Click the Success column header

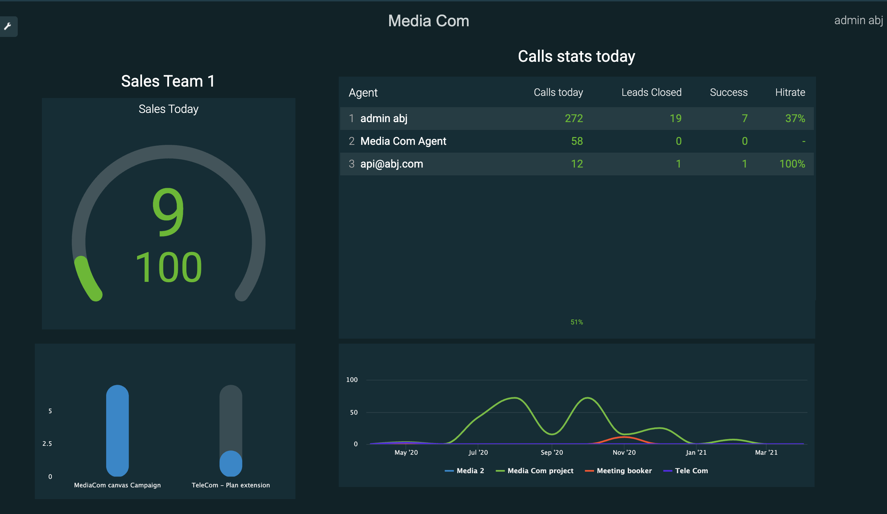[728, 92]
